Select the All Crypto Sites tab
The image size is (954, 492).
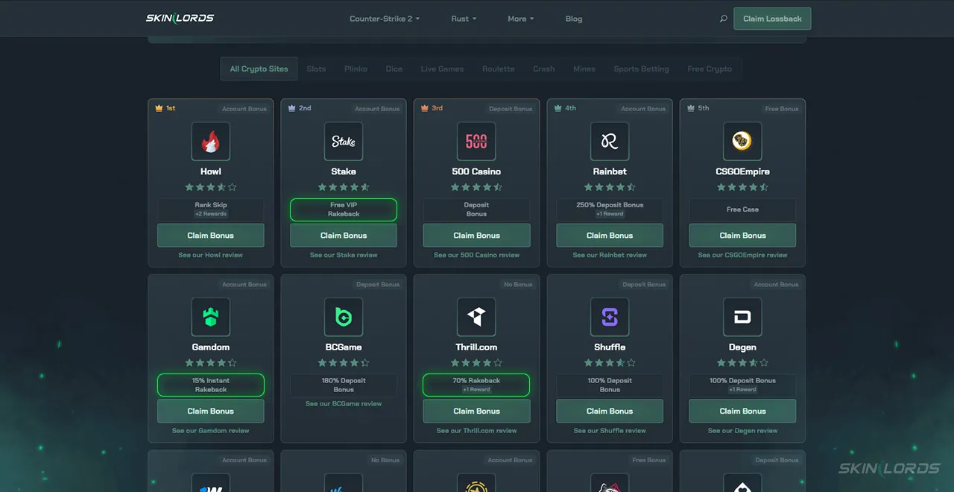[x=259, y=69]
